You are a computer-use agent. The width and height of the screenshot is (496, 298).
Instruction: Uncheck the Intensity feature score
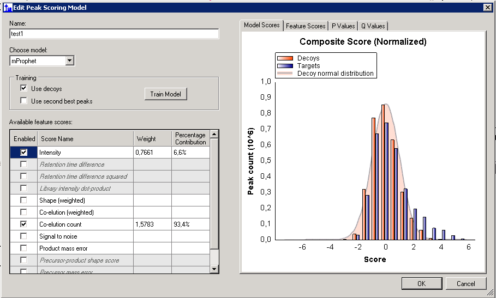[x=23, y=153]
